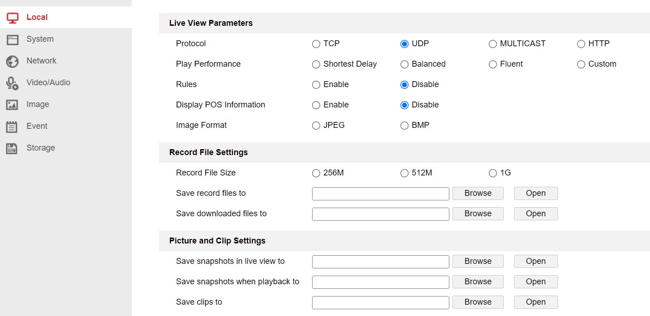Click the Image picture icon
The height and width of the screenshot is (316, 650).
pyautogui.click(x=13, y=105)
